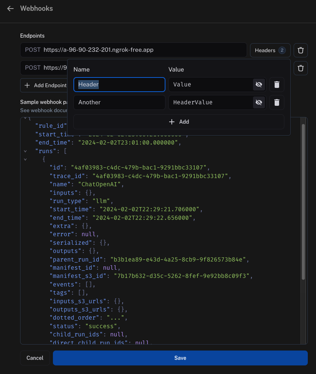Open the Headers popup showing 2 headers
The width and height of the screenshot is (316, 374).
pos(270,50)
